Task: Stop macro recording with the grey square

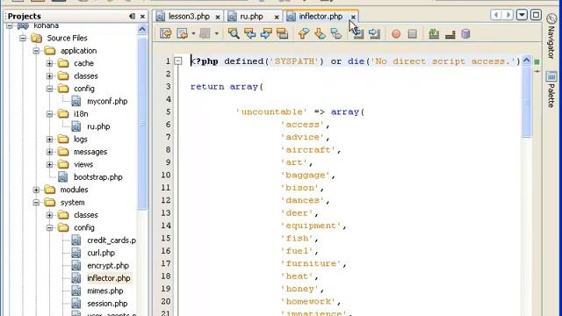Action: tap(412, 33)
